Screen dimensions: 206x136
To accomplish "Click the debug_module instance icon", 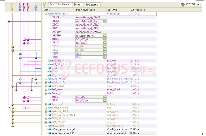I will tap(50, 108).
